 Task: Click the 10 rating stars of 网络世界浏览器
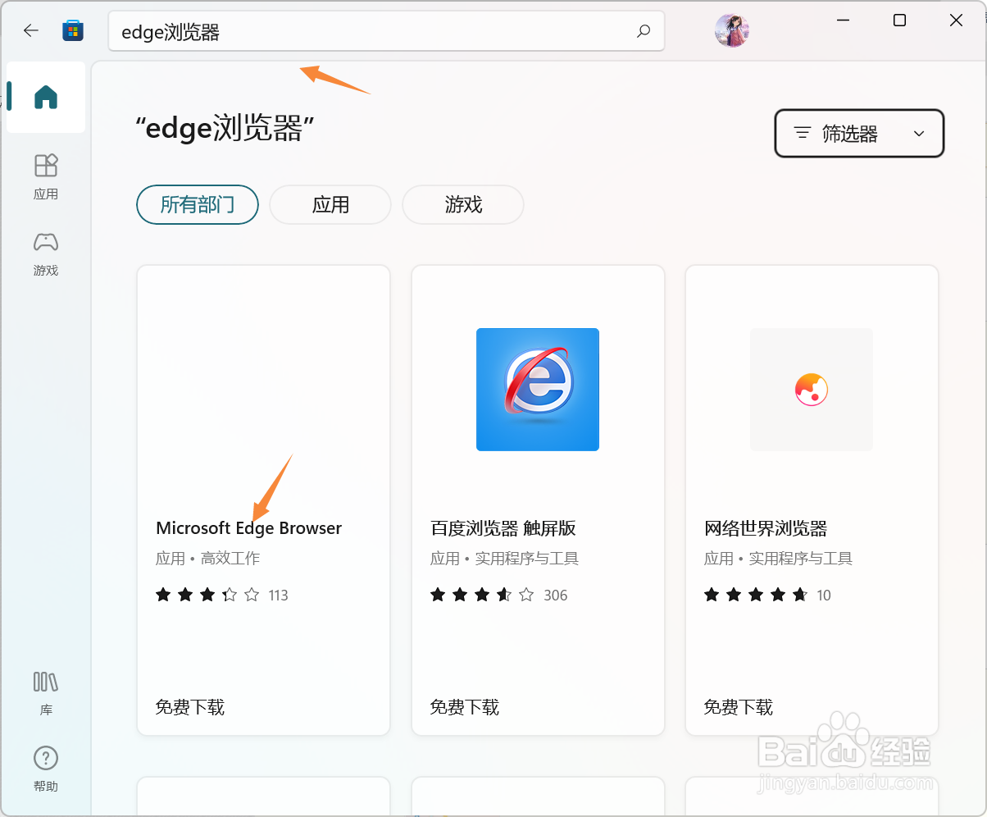tap(756, 595)
